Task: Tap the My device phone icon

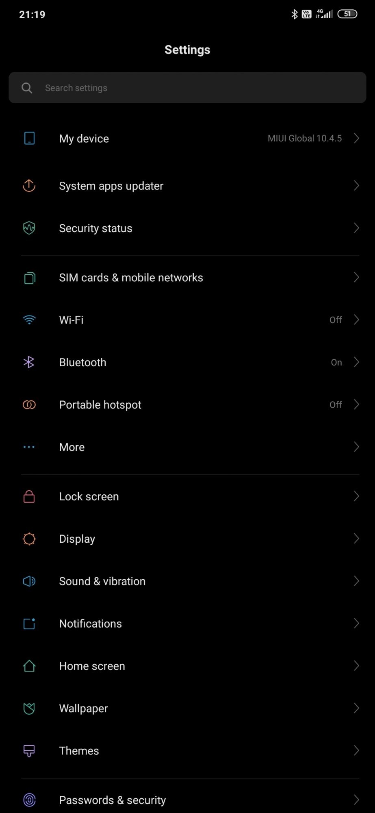Action: tap(29, 138)
